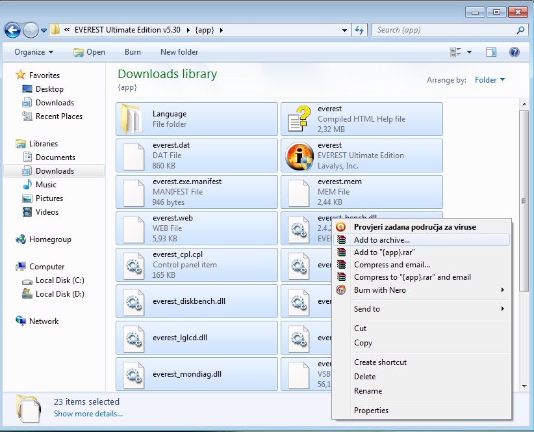This screenshot has width=534, height=432.
Task: Click the New folder button
Action: (179, 52)
